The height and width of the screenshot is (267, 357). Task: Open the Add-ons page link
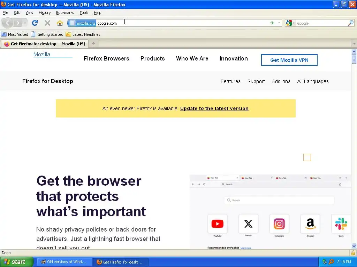281,81
